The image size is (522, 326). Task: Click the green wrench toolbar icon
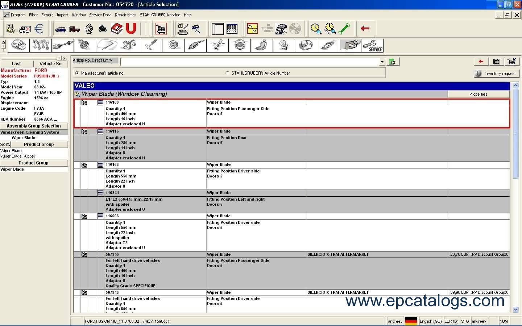(344, 29)
